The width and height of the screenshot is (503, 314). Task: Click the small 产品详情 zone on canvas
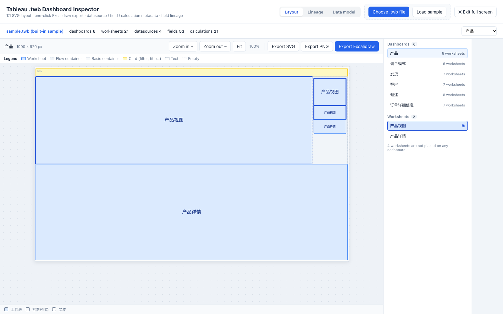pyautogui.click(x=330, y=127)
